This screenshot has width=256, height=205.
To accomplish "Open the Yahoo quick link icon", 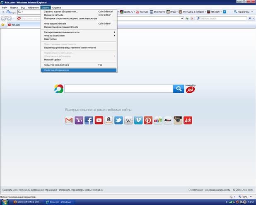I will coord(79,120).
